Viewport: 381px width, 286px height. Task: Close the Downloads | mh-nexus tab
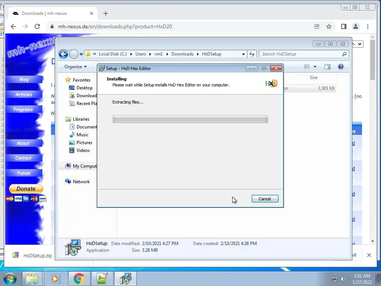[x=92, y=13]
